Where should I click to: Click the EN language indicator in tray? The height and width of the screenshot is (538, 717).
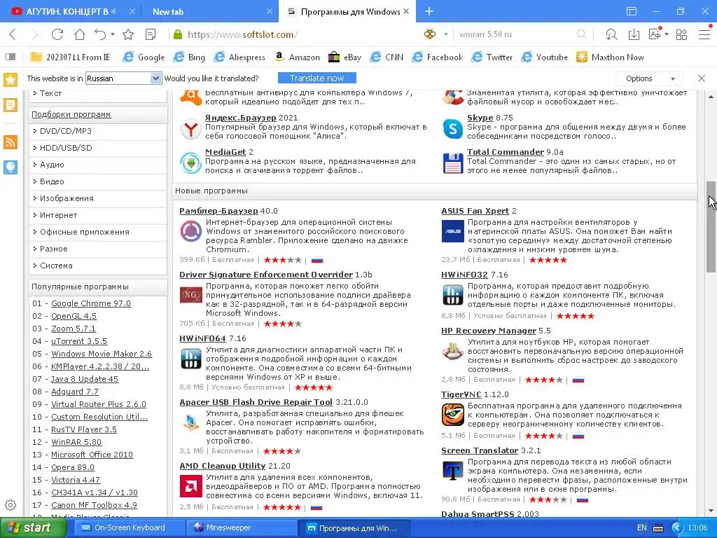[x=642, y=528]
